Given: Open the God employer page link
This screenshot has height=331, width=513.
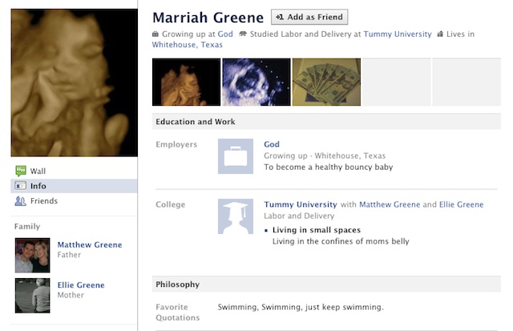Looking at the screenshot, I should [x=271, y=144].
